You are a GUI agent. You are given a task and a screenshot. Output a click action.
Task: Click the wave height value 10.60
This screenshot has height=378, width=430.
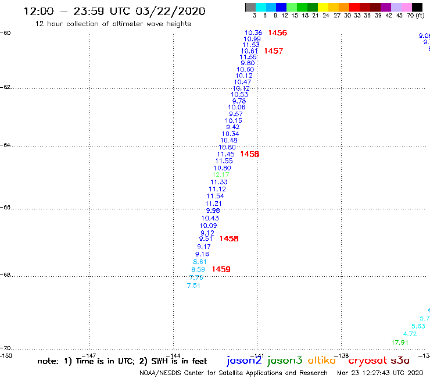tap(245, 70)
